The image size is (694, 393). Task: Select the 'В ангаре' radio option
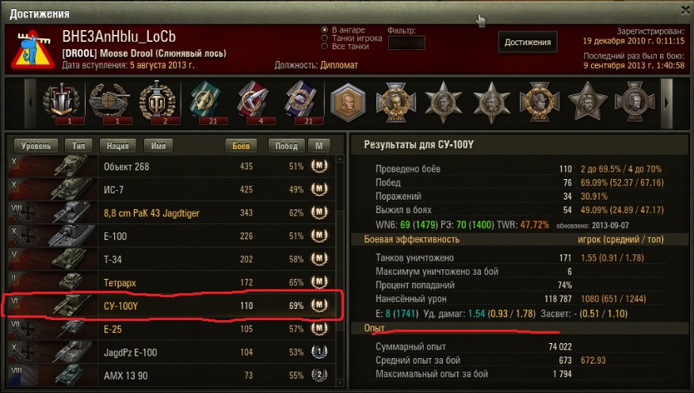click(x=325, y=29)
